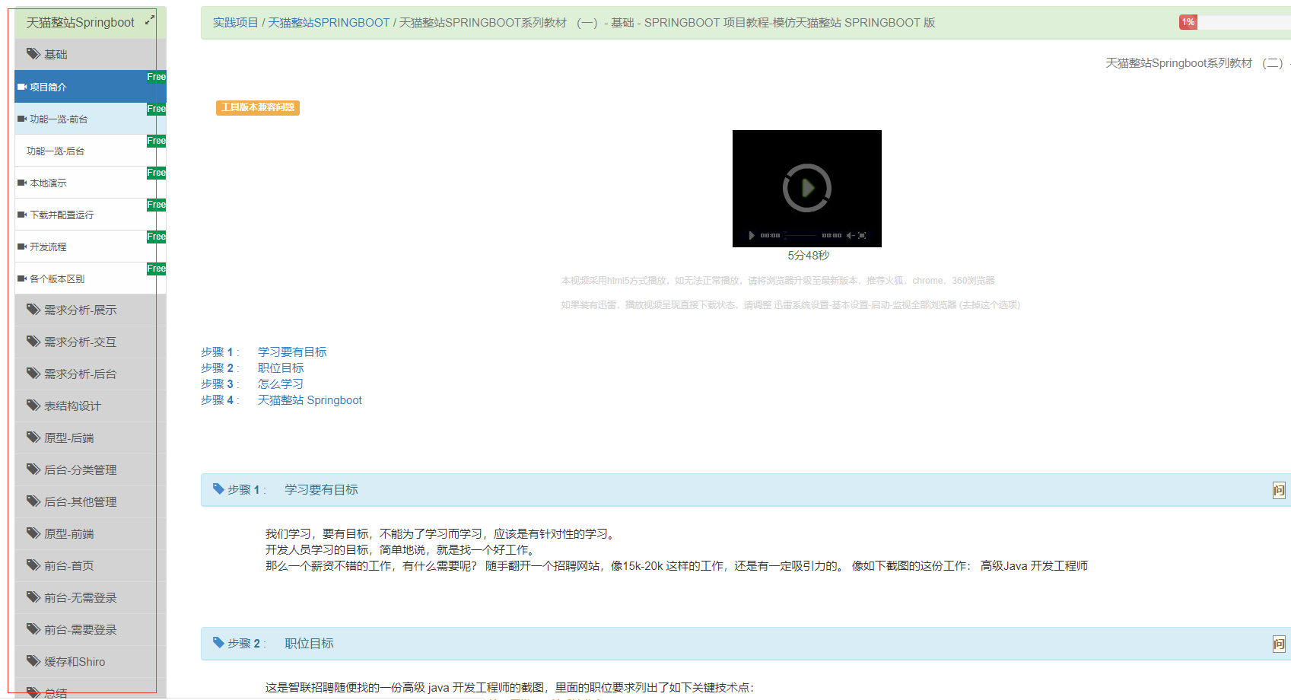Expand the 需求分析-后台 section

[x=91, y=374]
